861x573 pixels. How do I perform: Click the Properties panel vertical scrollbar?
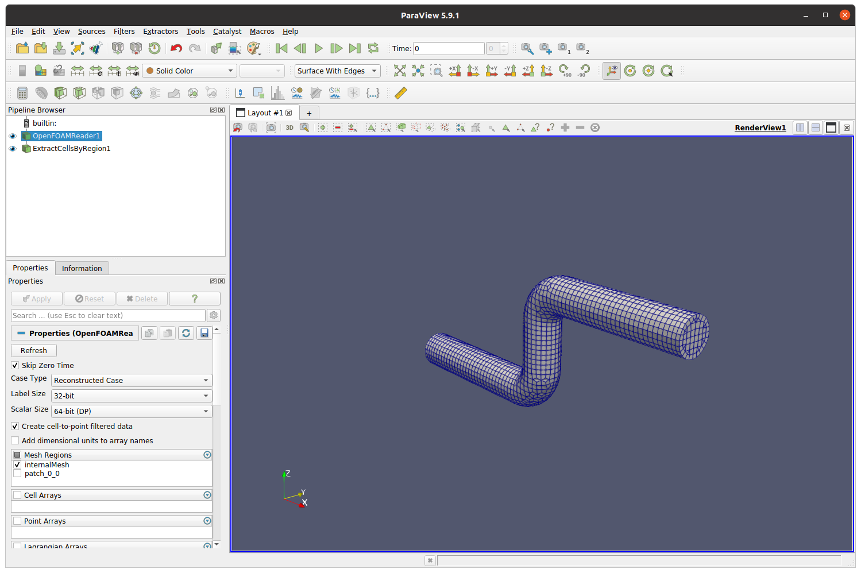click(x=217, y=436)
